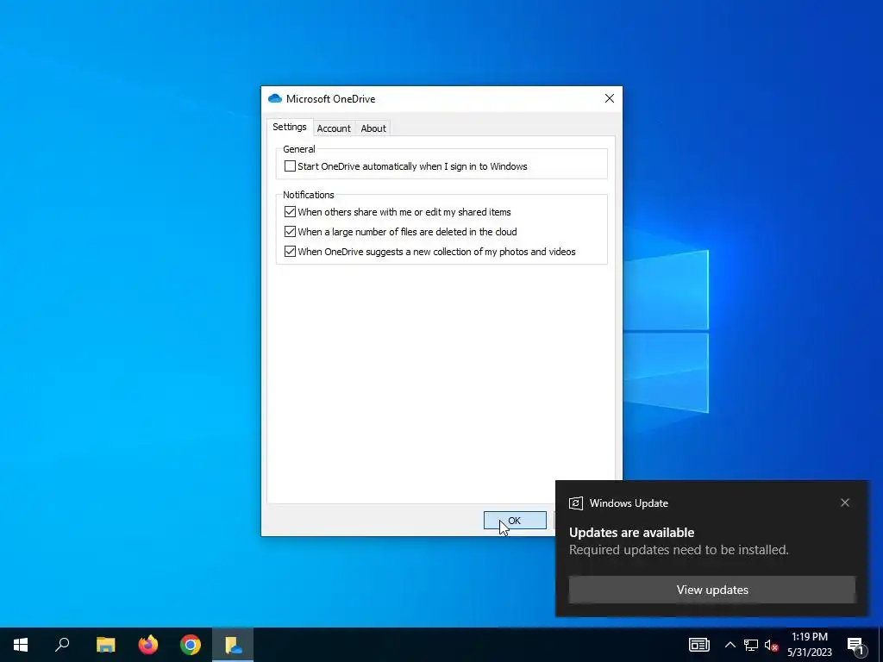Click View updates in Windows Update notification
The image size is (883, 662).
(x=711, y=590)
